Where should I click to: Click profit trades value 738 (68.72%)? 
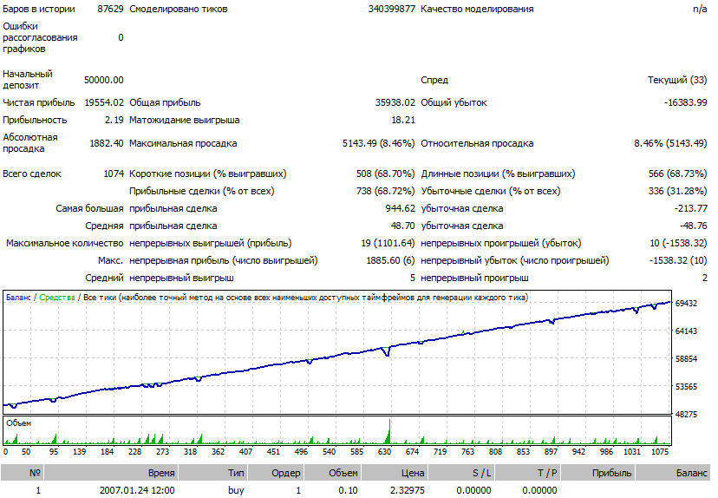point(385,191)
